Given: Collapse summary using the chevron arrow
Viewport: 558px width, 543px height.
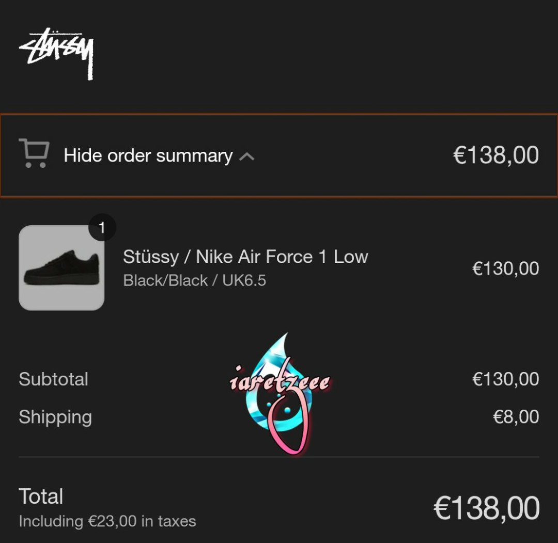Looking at the screenshot, I should click(x=247, y=157).
